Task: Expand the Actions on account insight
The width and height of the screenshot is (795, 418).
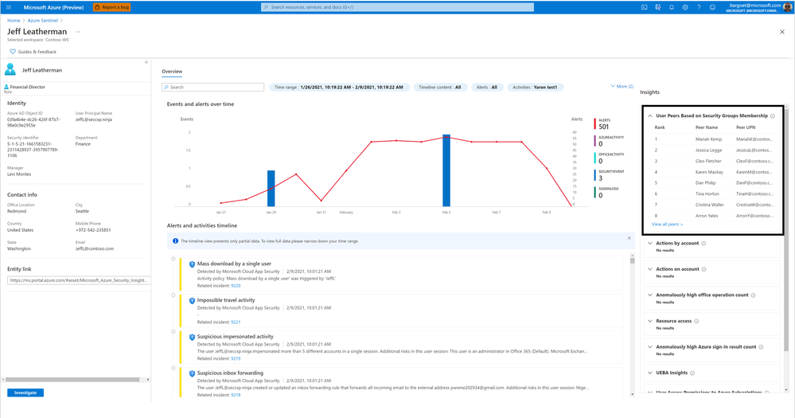Action: pos(650,269)
